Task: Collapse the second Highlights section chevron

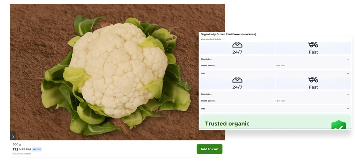Action: point(348,94)
